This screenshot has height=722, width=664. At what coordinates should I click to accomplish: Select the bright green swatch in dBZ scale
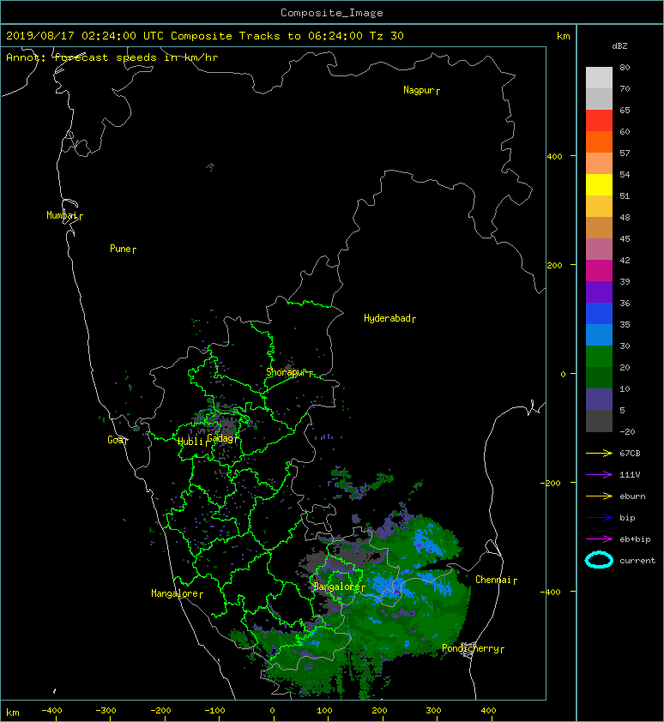[x=599, y=356]
